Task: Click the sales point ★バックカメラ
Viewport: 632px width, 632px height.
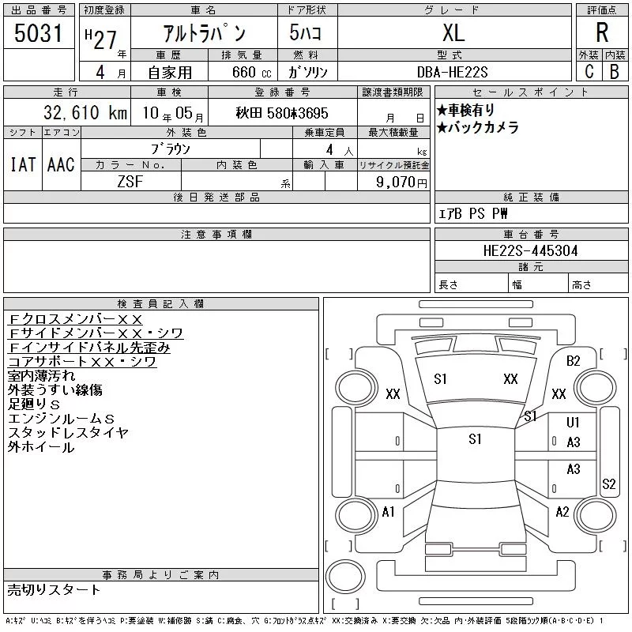Action: pyautogui.click(x=478, y=127)
